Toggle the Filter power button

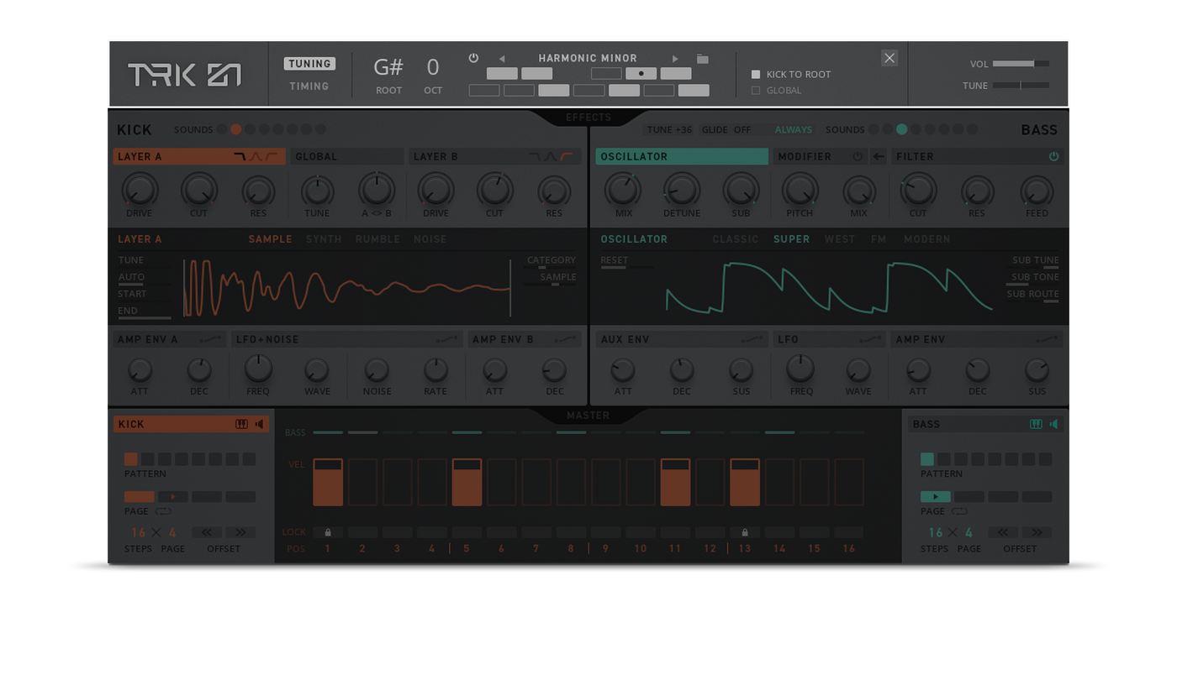[1053, 156]
